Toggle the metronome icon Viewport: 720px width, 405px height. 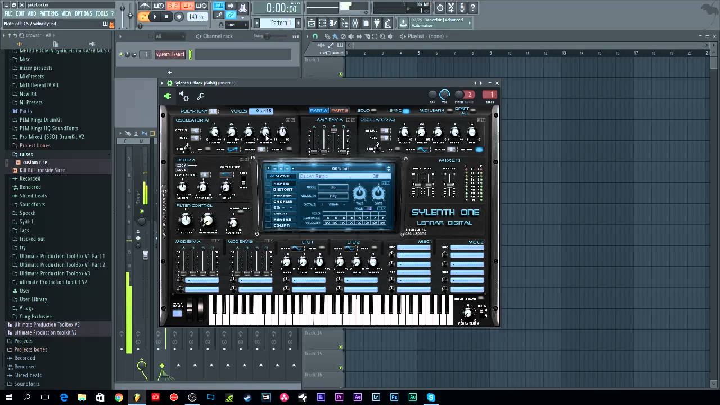[145, 6]
